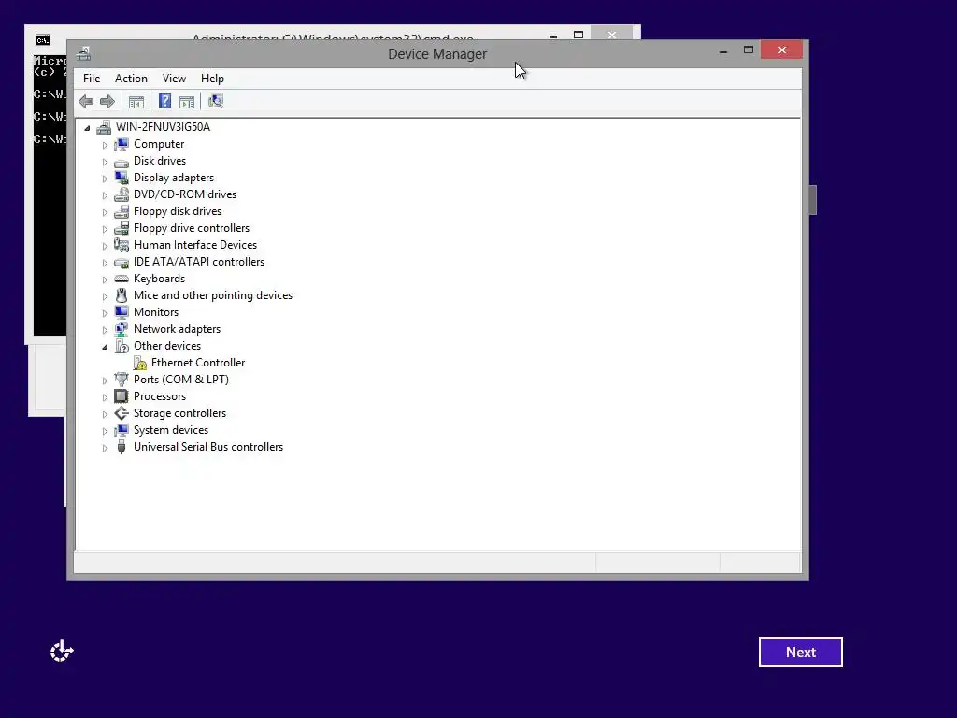957x718 pixels.
Task: Select the Mice and other pointing devices label
Action: click(x=213, y=295)
